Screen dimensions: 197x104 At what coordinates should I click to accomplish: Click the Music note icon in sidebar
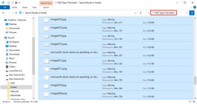(7, 58)
